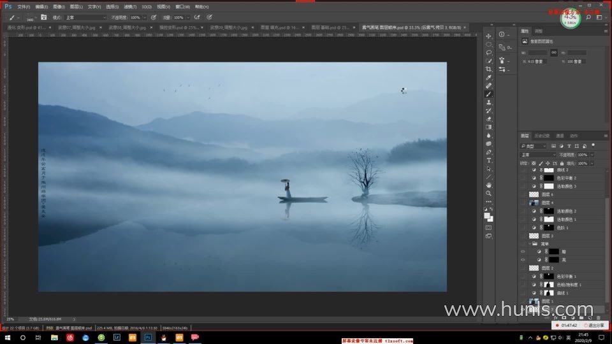
Task: Select the Path Selection tool
Action: [489, 168]
